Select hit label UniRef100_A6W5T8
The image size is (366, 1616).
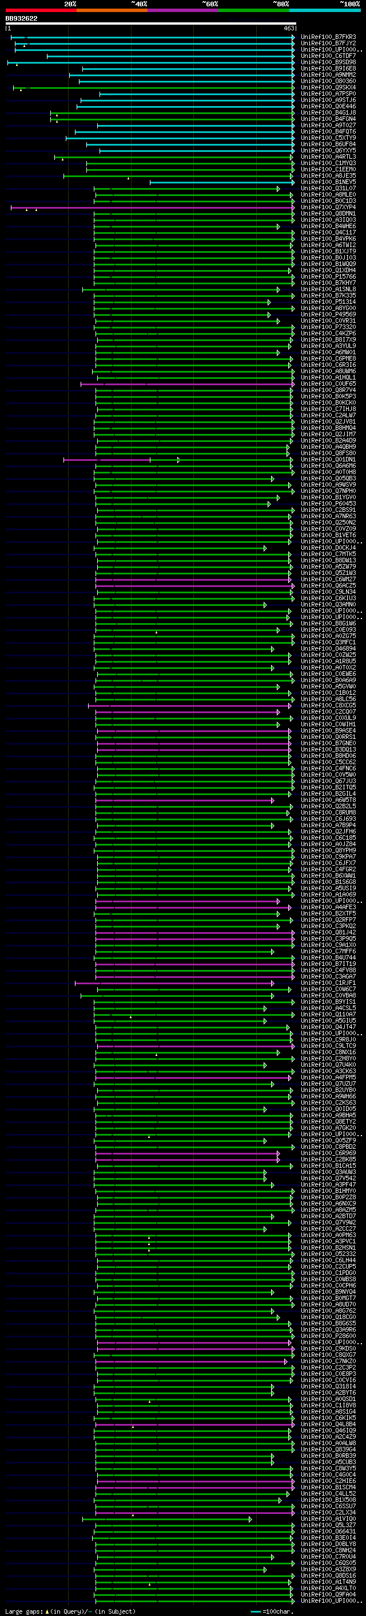(x=328, y=800)
